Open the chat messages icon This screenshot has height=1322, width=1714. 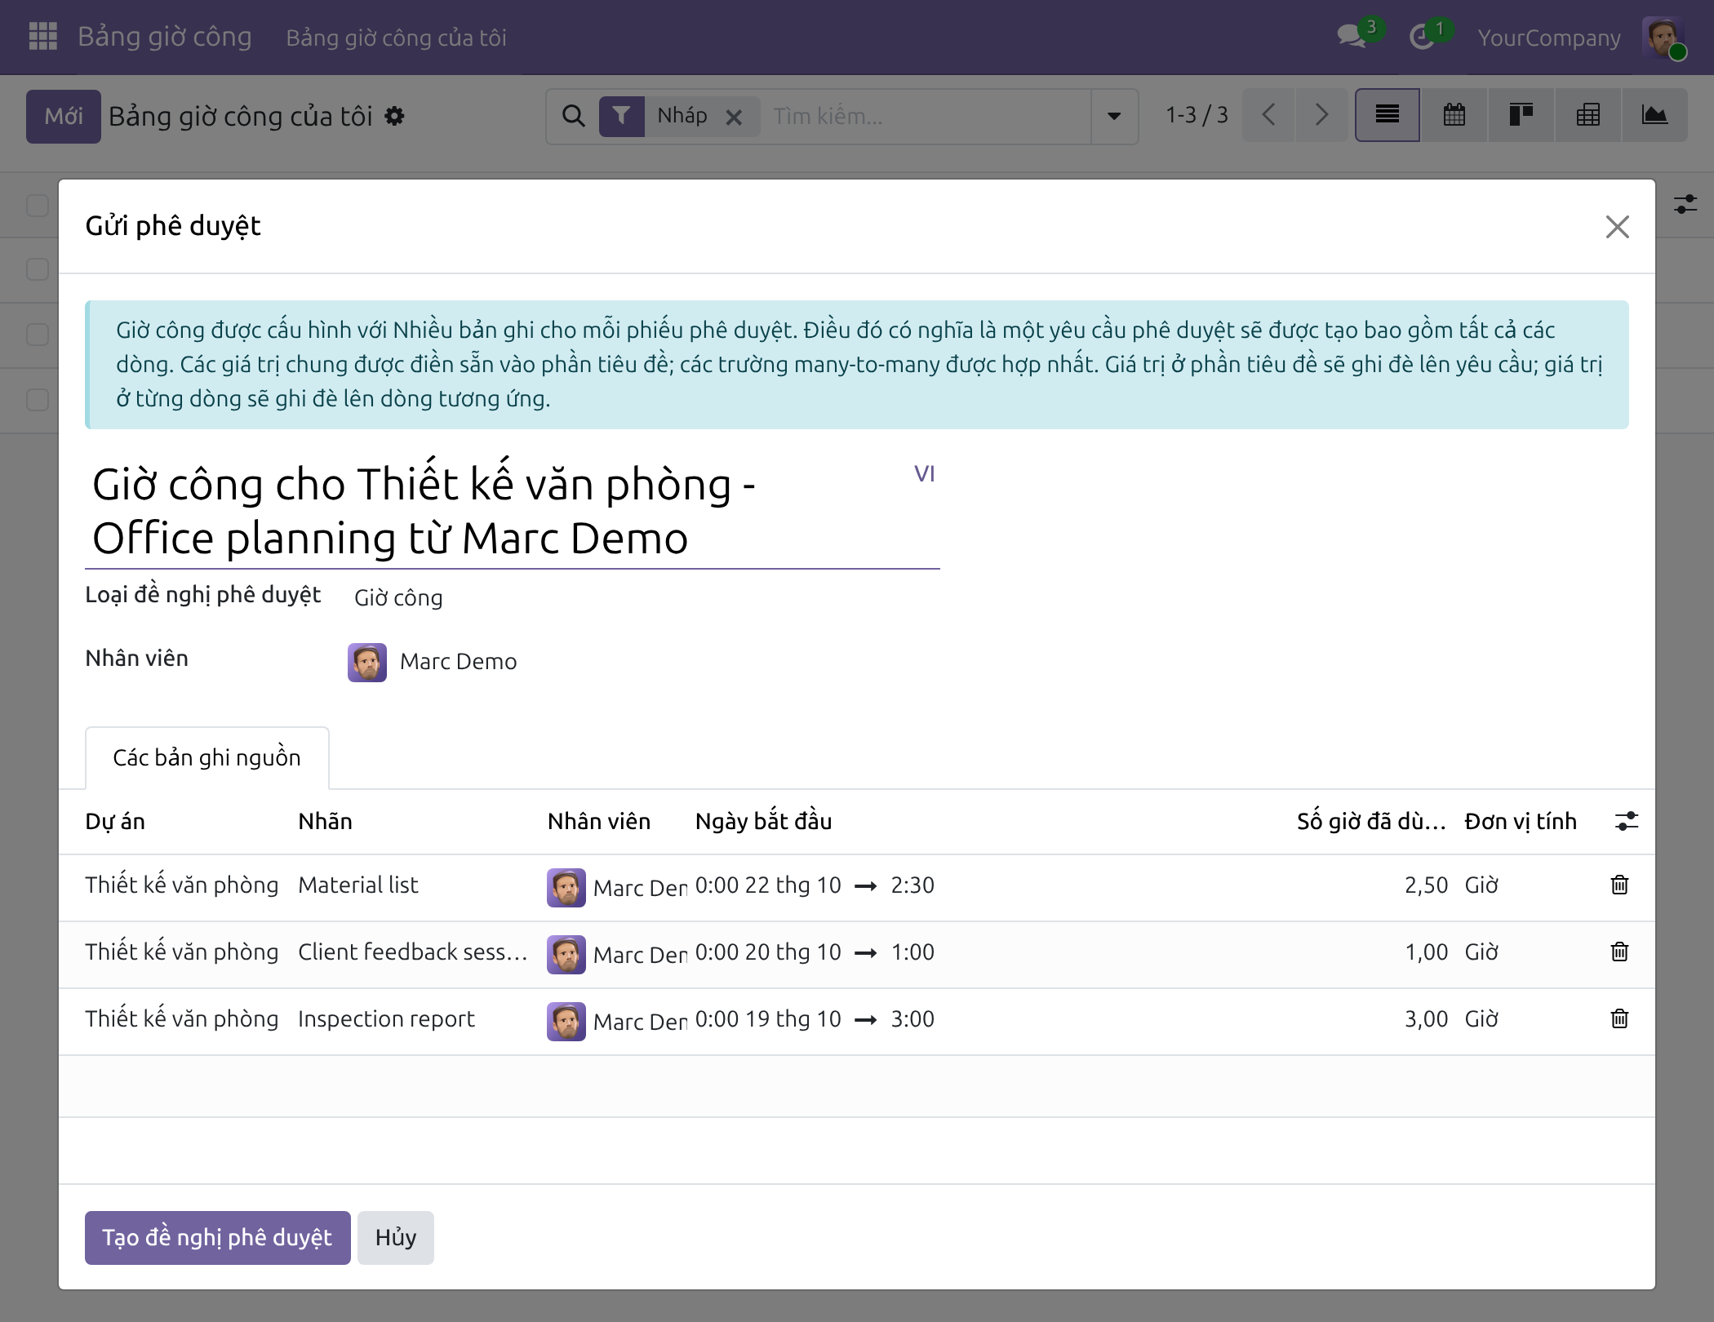(x=1352, y=37)
